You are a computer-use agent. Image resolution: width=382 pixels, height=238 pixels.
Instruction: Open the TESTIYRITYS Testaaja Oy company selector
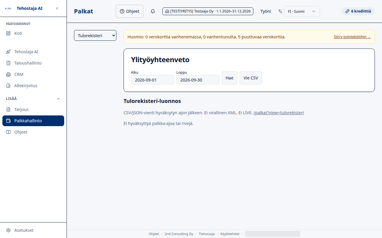pyautogui.click(x=208, y=11)
